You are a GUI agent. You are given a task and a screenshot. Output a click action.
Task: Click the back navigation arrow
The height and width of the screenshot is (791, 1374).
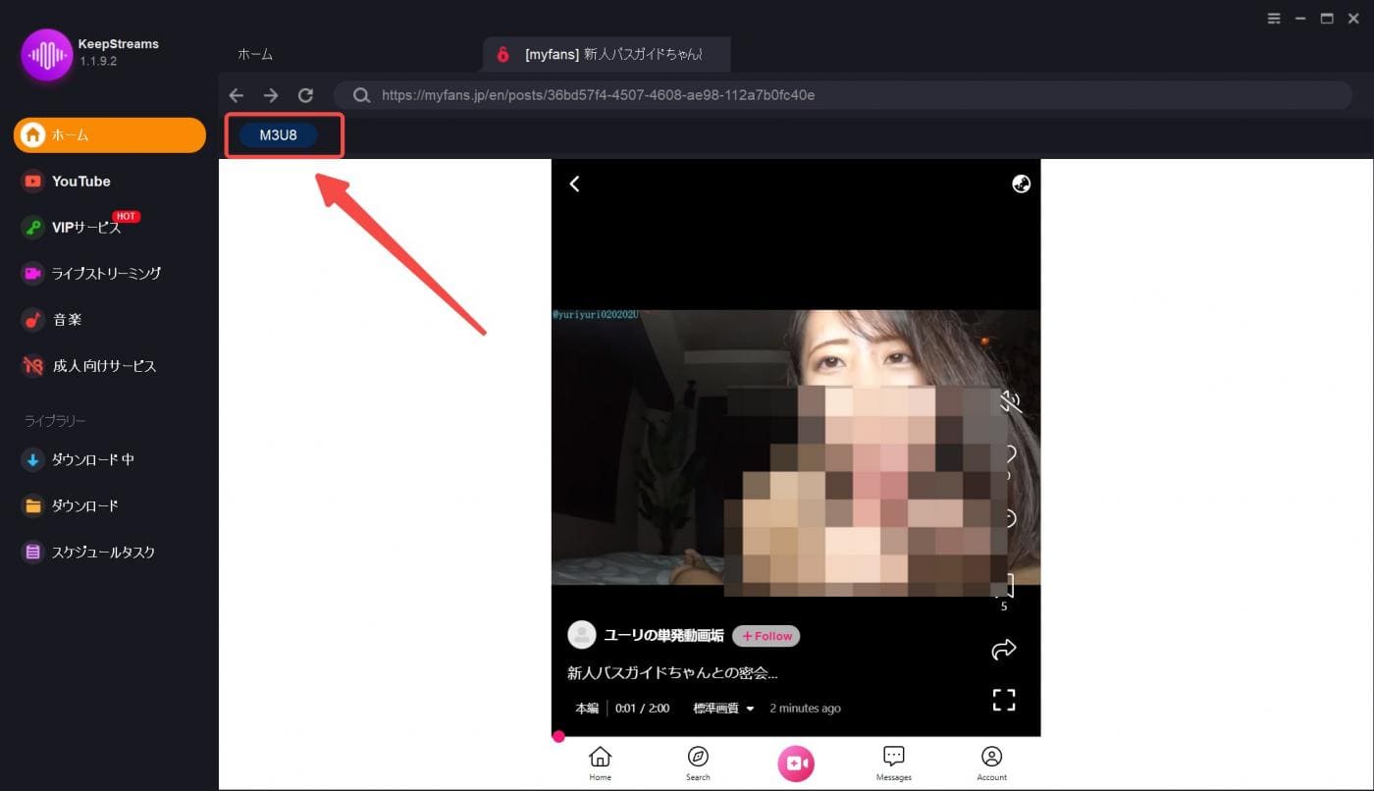[x=236, y=95]
